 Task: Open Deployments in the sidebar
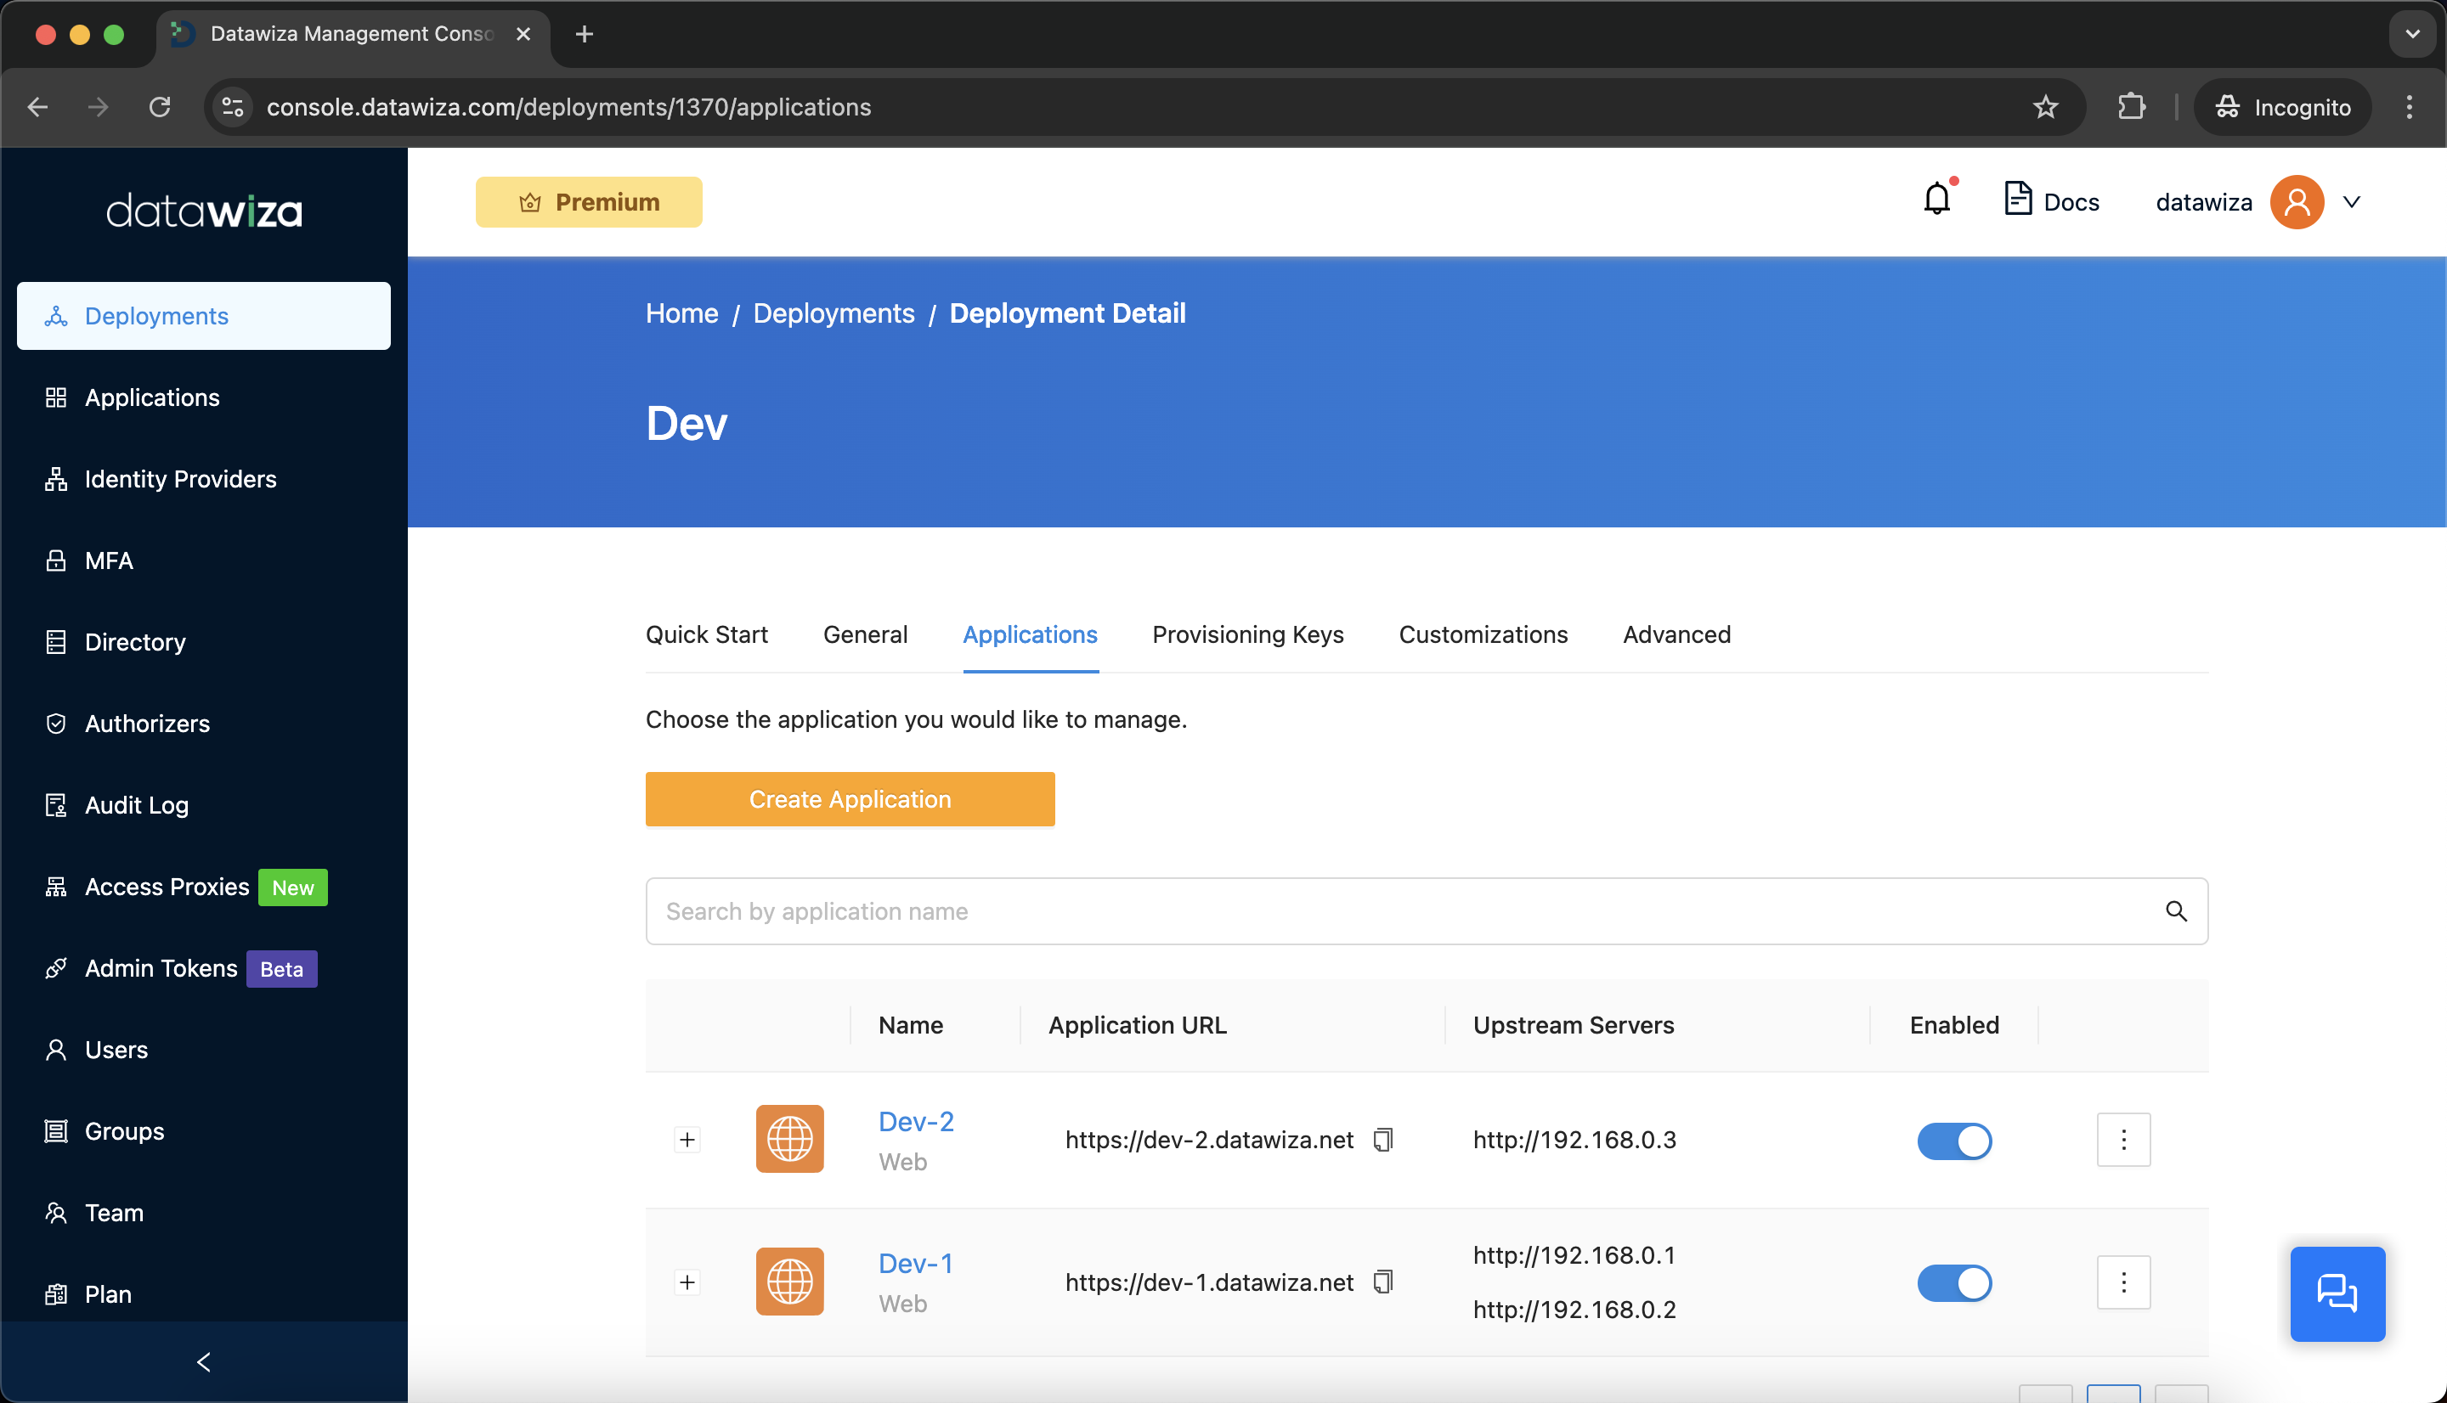coord(203,316)
